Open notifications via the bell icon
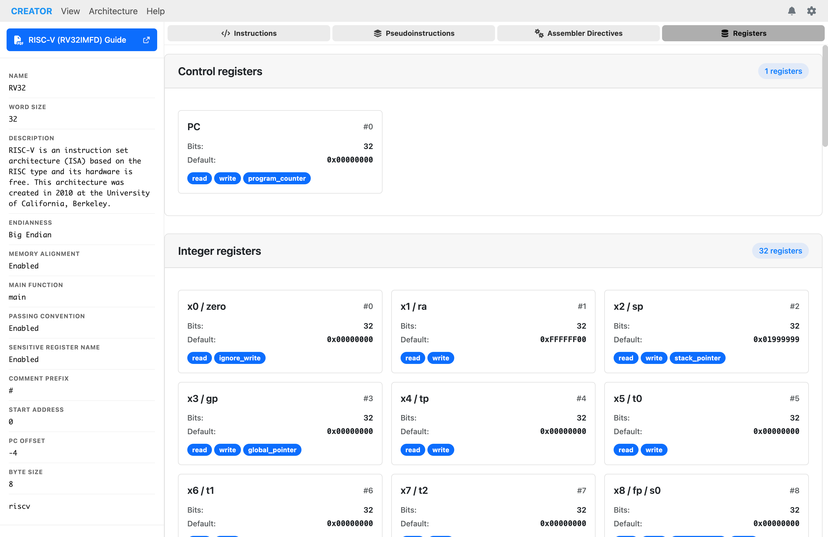Viewport: 828px width, 537px height. (x=792, y=11)
